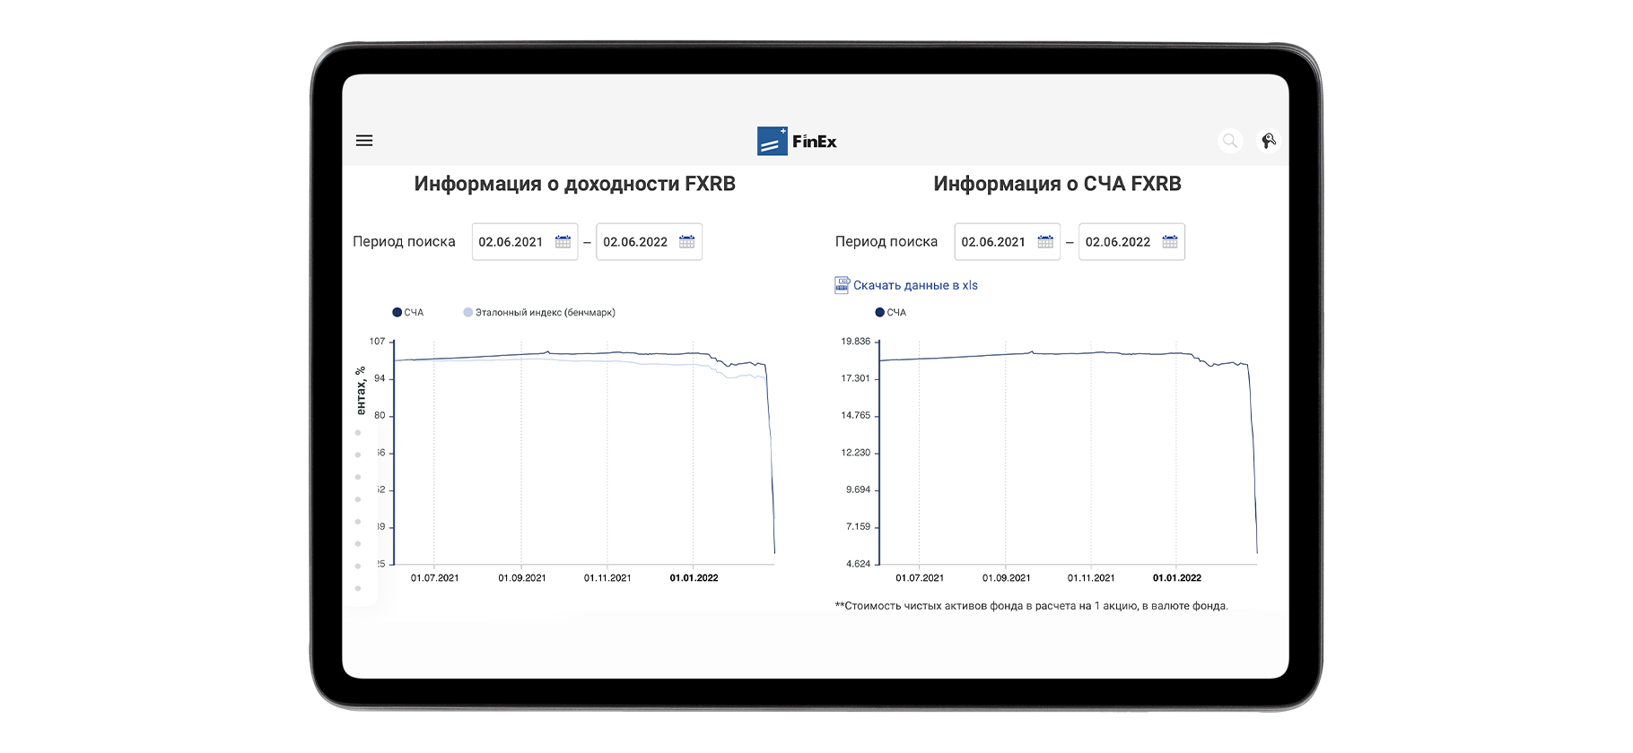Click 01.11.2021 label on yield chart axis
1633x753 pixels.
(607, 578)
